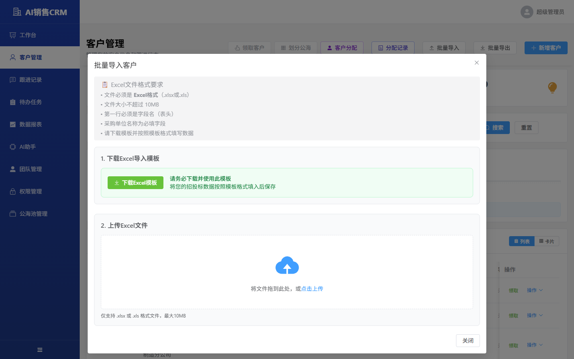This screenshot has width=574, height=359.
Task: Go to 跟进记录 sidebar item
Action: (40, 80)
